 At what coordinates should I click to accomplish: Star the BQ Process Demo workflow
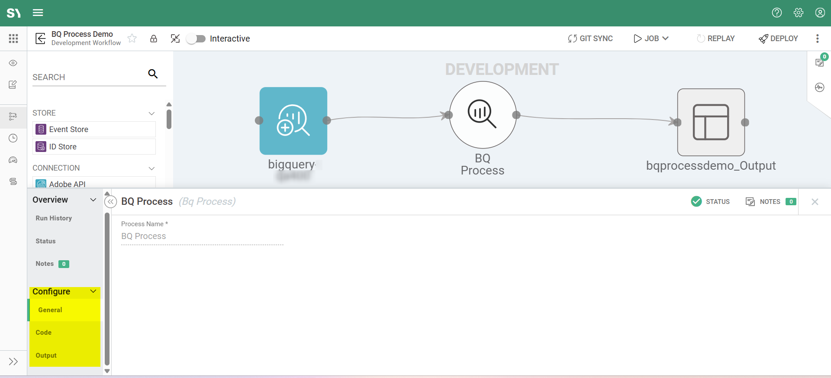(x=132, y=39)
